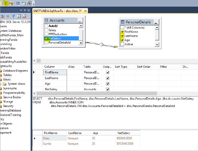
Task: Click horizontal scrollbar thumb of criteria grid
Action: (x=97, y=93)
